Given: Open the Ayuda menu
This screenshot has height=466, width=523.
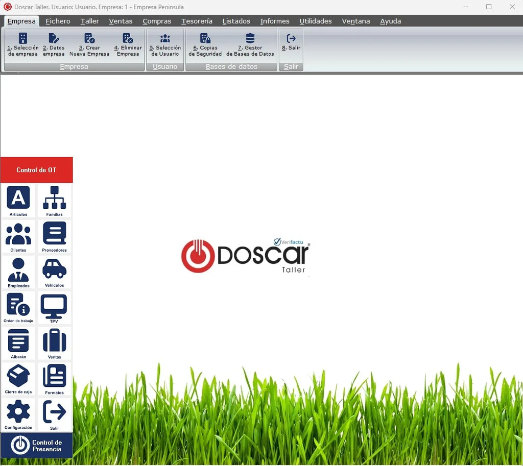Looking at the screenshot, I should tap(390, 21).
